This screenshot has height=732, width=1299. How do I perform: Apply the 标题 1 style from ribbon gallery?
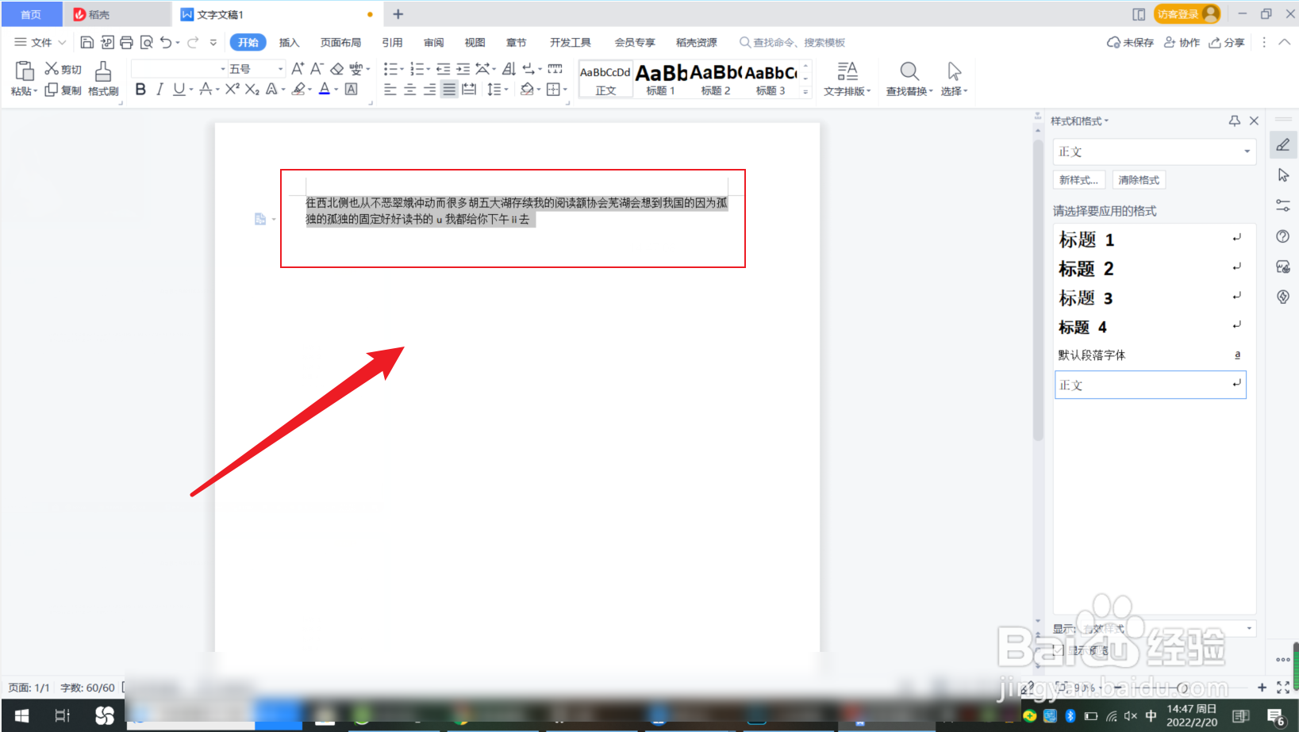click(661, 79)
